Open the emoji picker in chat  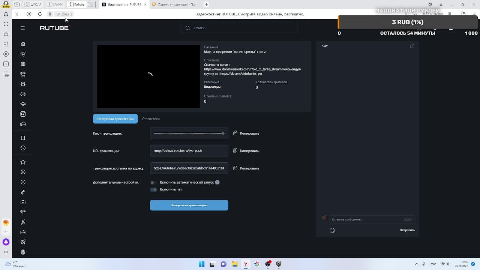pos(332,230)
